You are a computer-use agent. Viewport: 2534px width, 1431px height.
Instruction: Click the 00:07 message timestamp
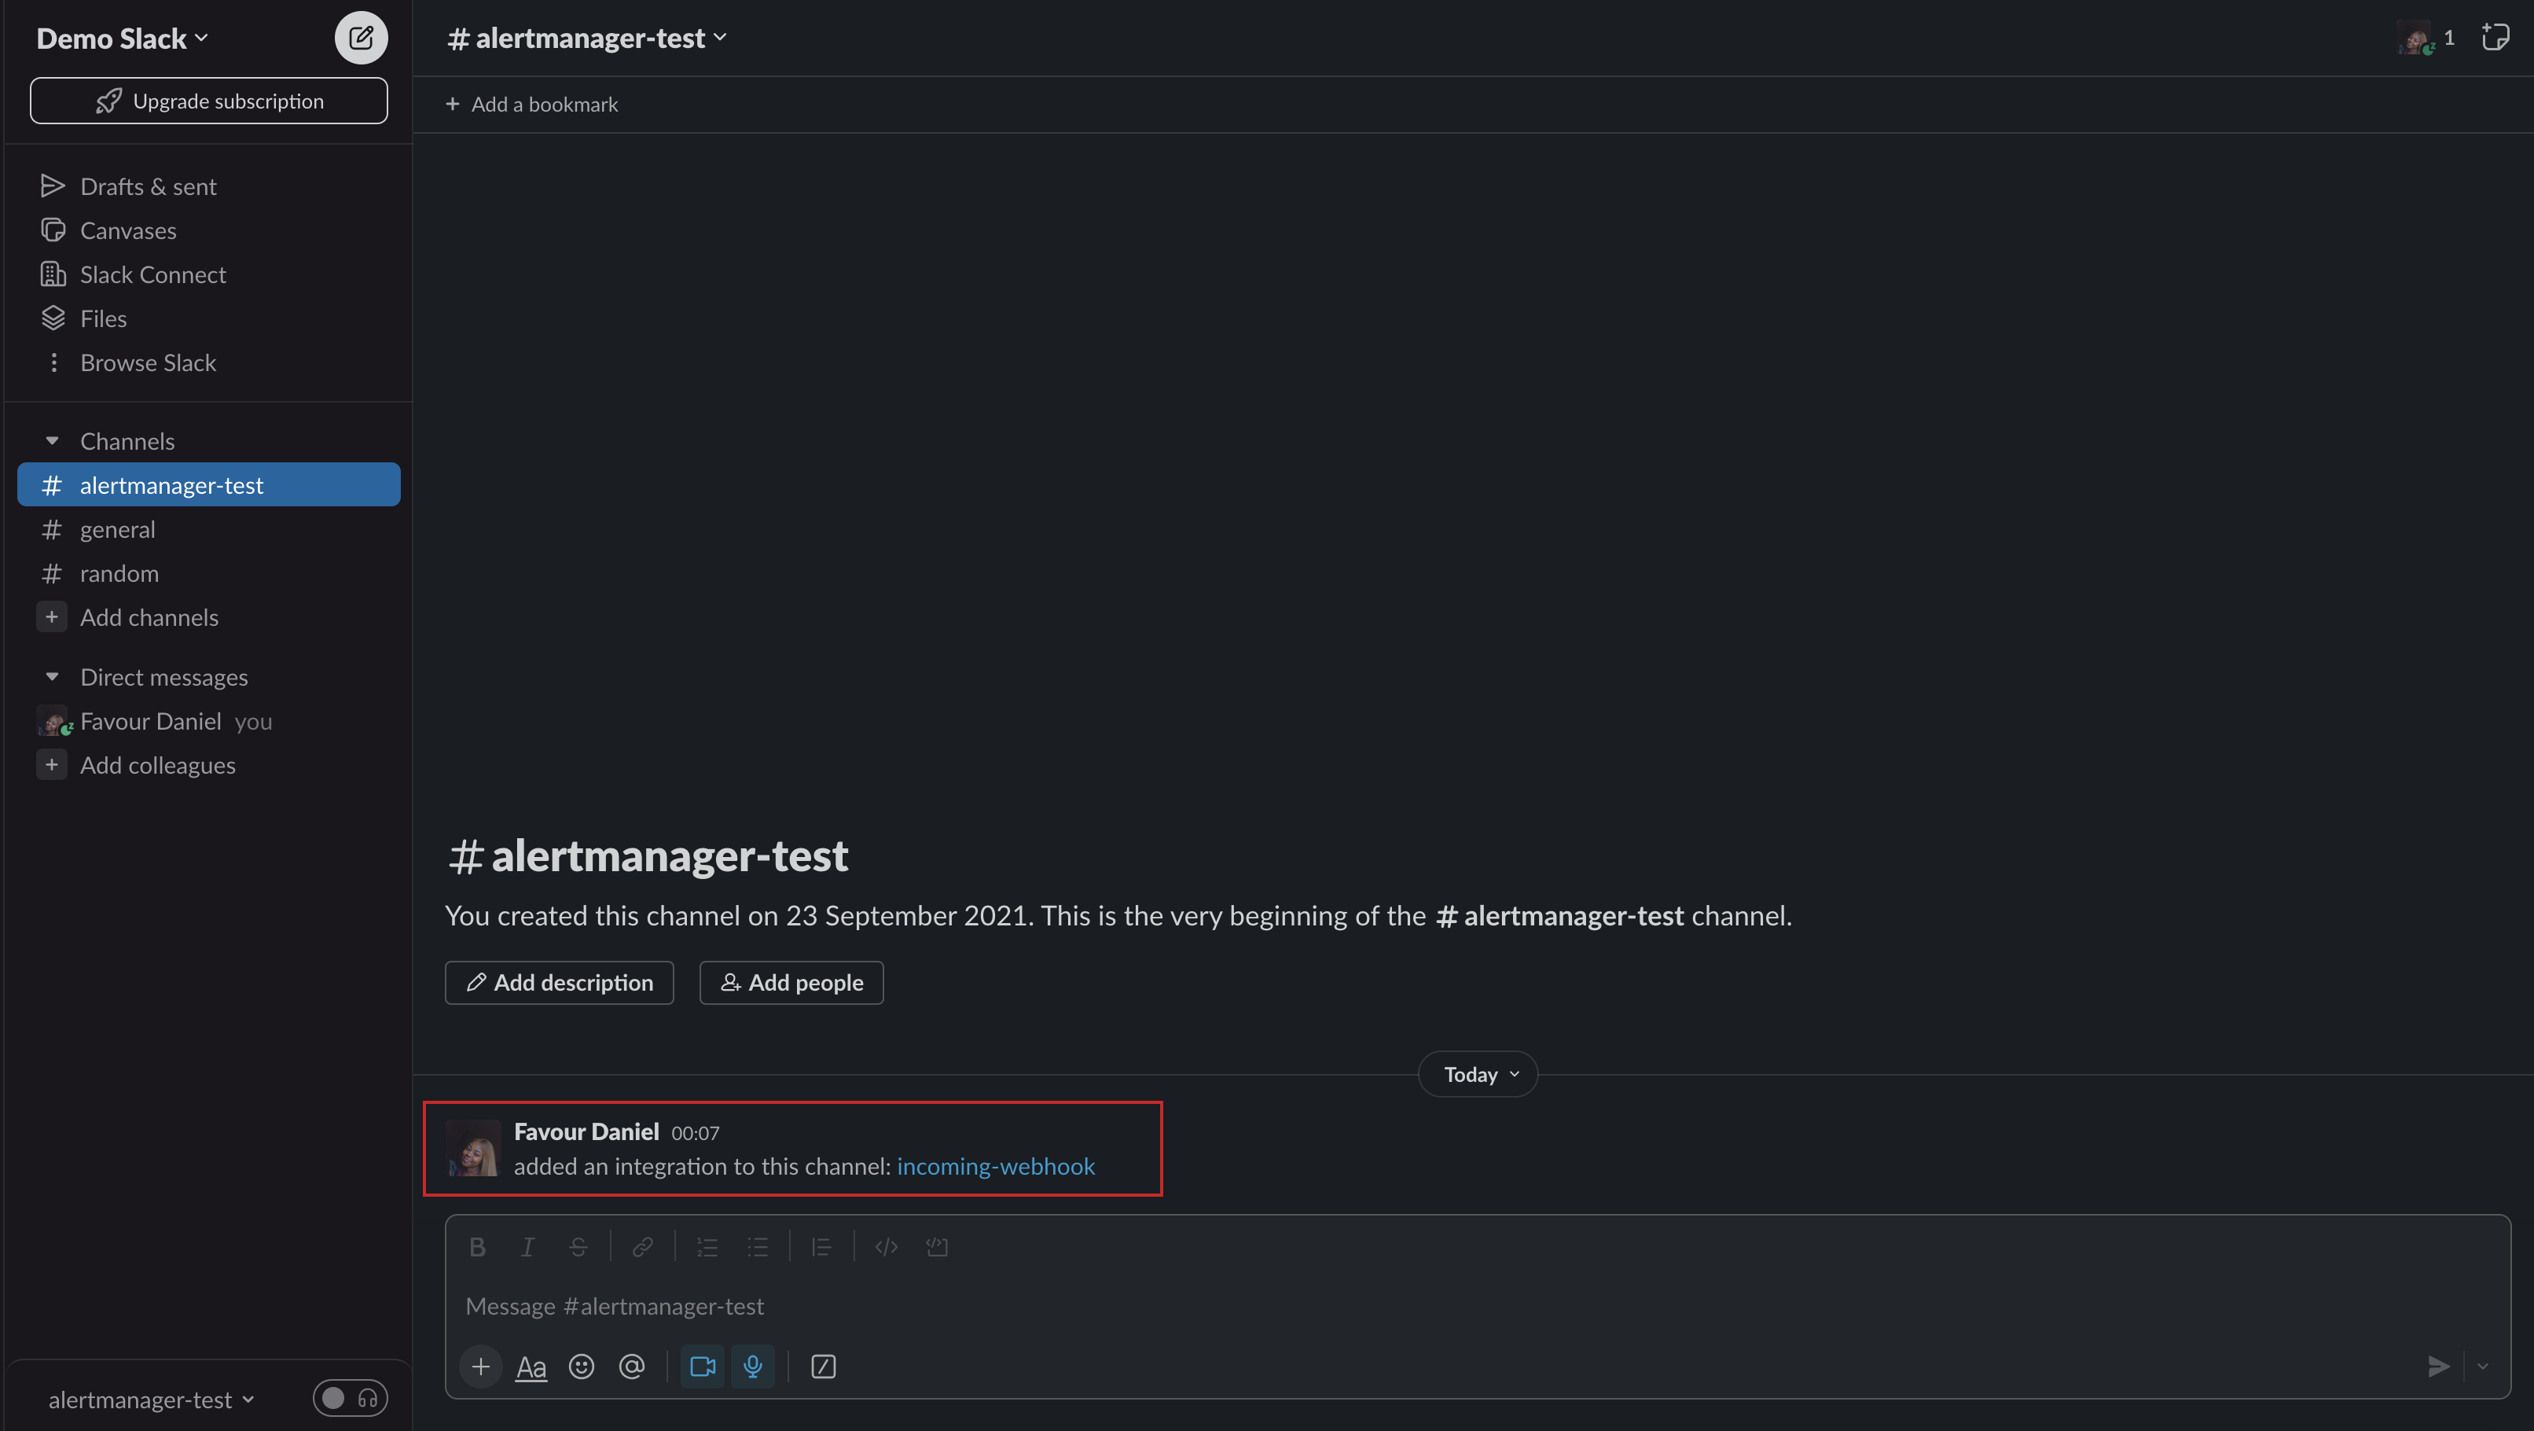point(696,1133)
